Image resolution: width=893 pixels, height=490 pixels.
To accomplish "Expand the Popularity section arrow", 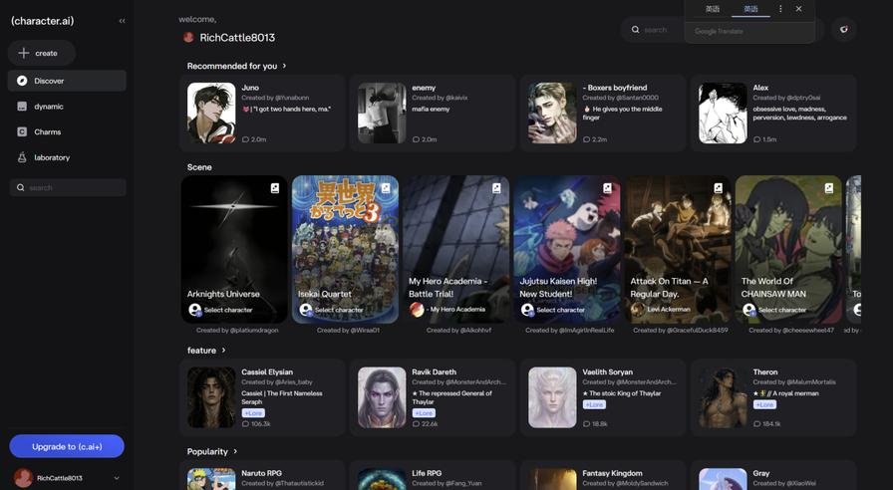I will [235, 451].
